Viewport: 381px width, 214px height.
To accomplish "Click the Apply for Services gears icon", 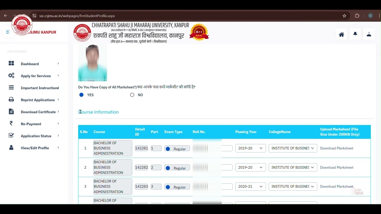I will tap(11, 75).
